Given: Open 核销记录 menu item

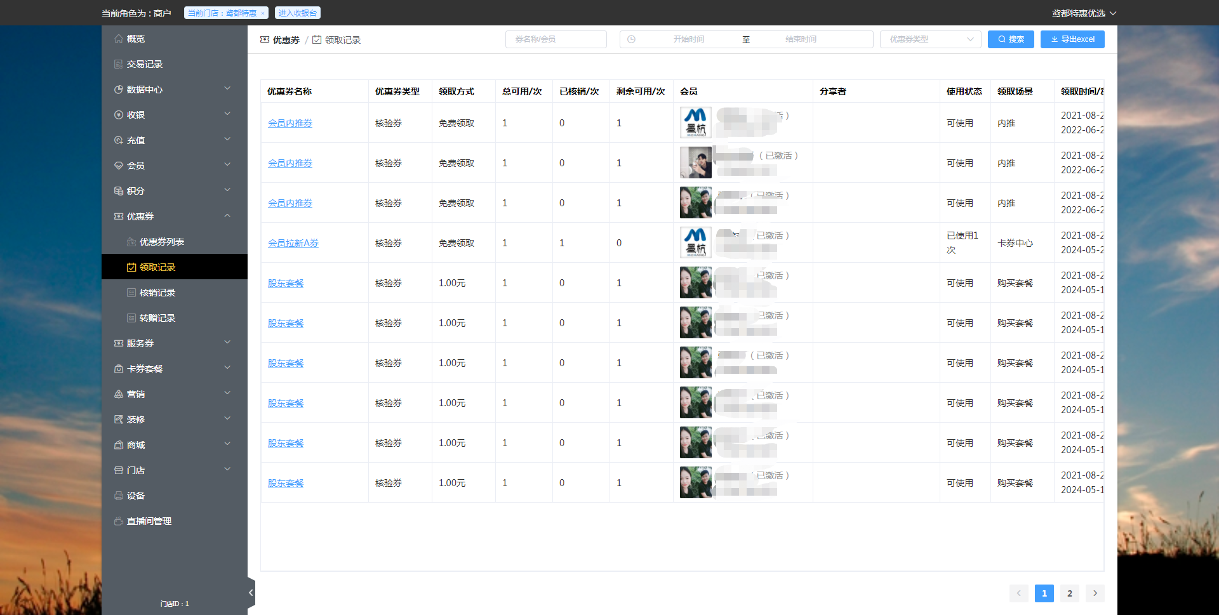Looking at the screenshot, I should click(175, 293).
